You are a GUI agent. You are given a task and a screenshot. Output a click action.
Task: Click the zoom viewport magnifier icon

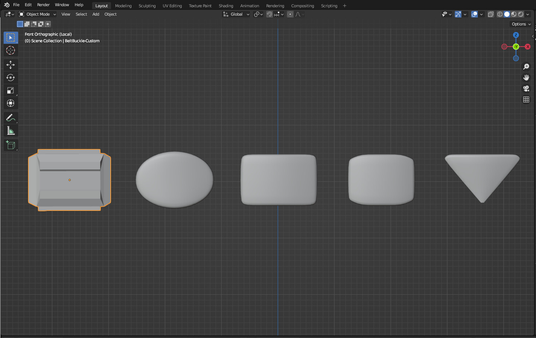[x=526, y=67]
